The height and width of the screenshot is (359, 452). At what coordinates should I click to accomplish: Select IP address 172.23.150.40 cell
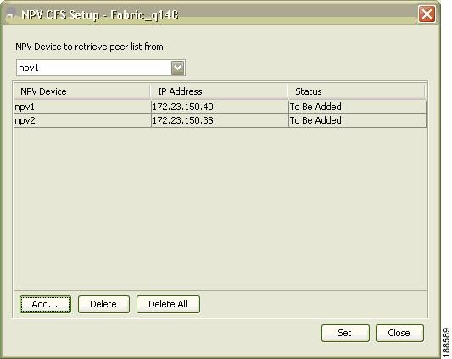[x=220, y=107]
